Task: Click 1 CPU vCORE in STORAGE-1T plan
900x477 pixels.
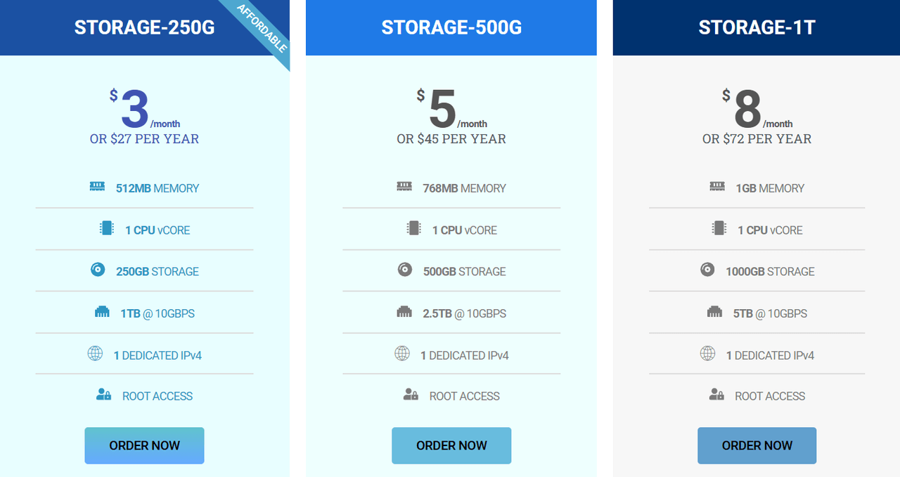Action: (x=770, y=230)
